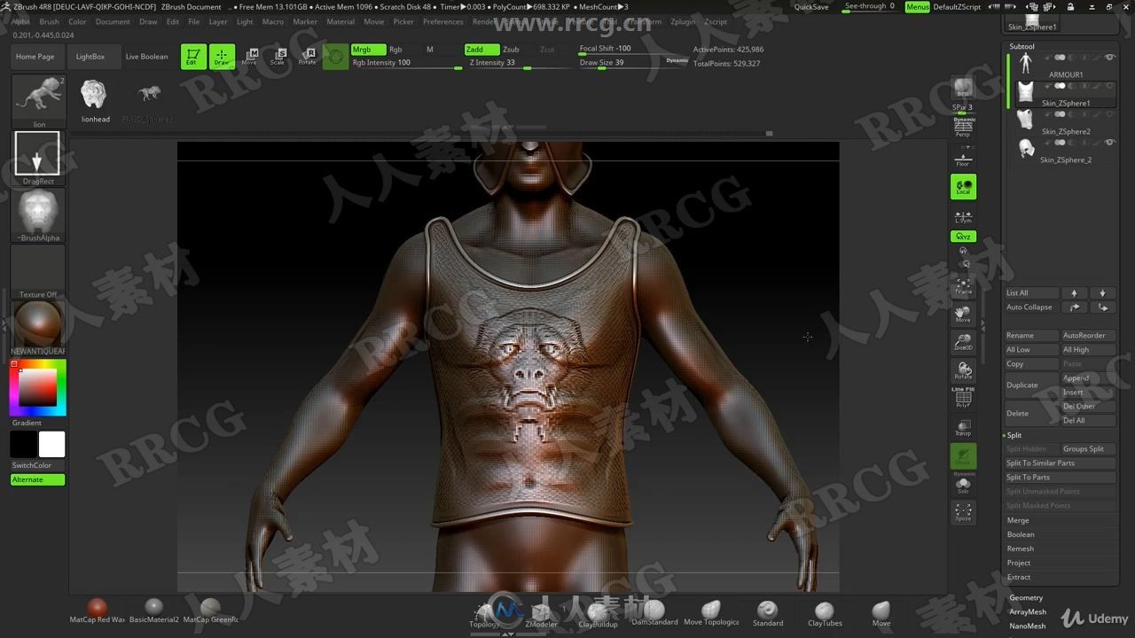Select the Move Topological brush

click(711, 613)
